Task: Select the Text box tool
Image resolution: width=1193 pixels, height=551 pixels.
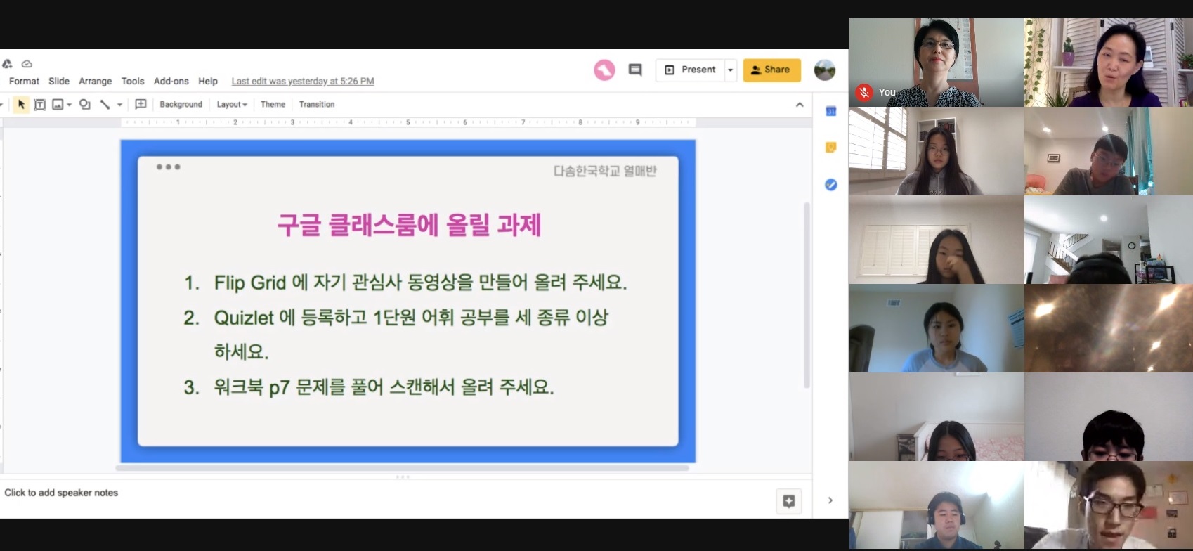Action: pyautogui.click(x=40, y=104)
